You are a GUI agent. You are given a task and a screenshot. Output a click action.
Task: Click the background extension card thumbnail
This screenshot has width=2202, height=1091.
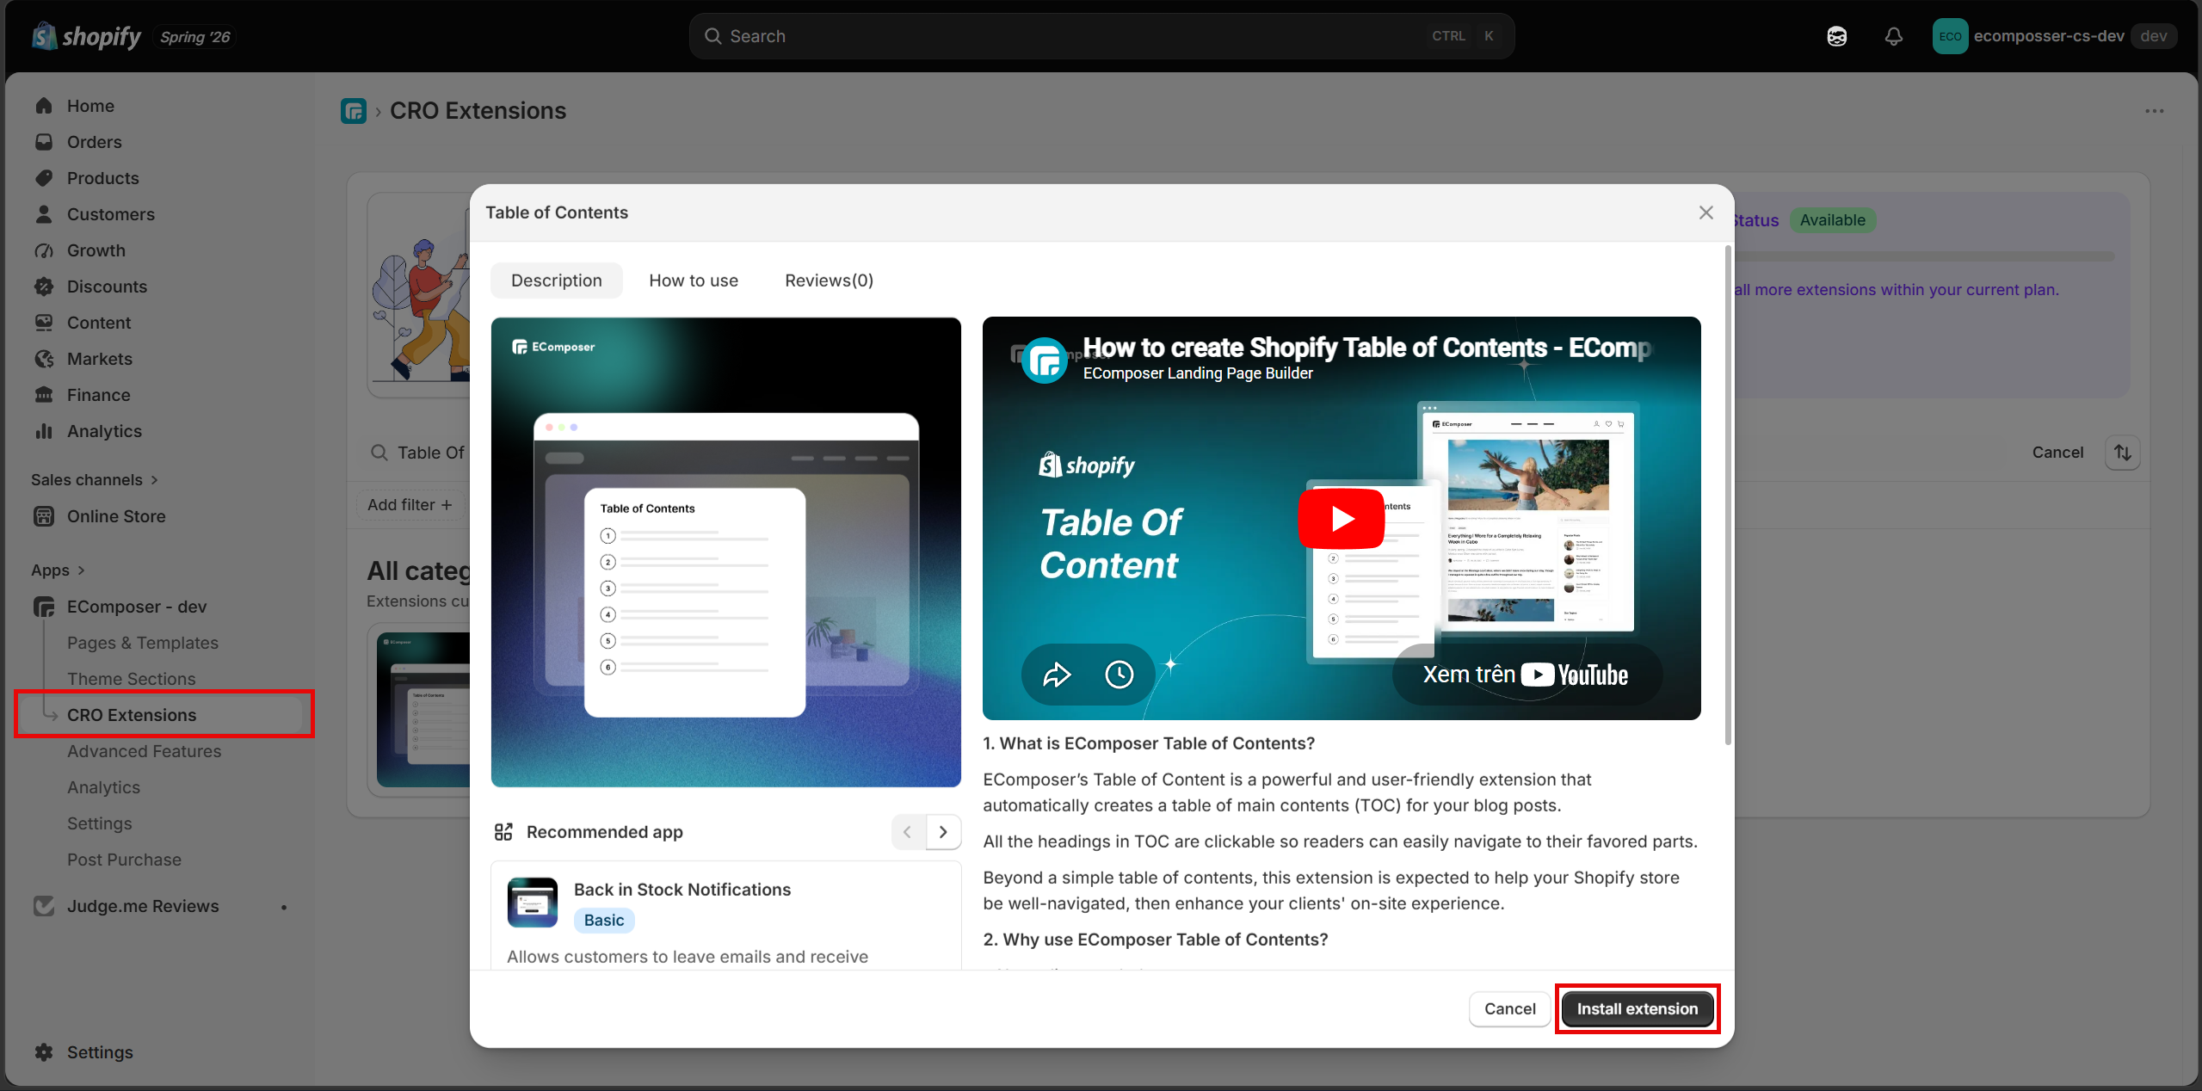tap(423, 710)
